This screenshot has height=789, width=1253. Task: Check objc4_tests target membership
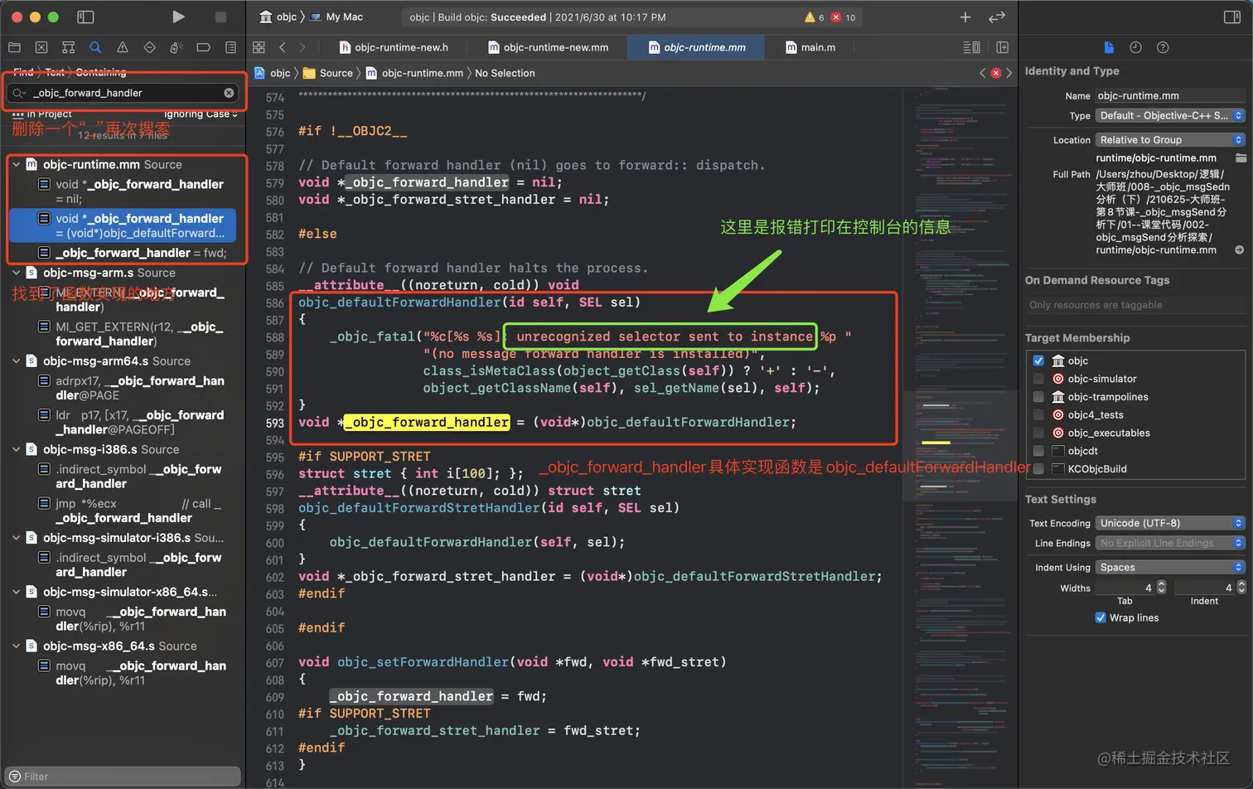click(1038, 414)
